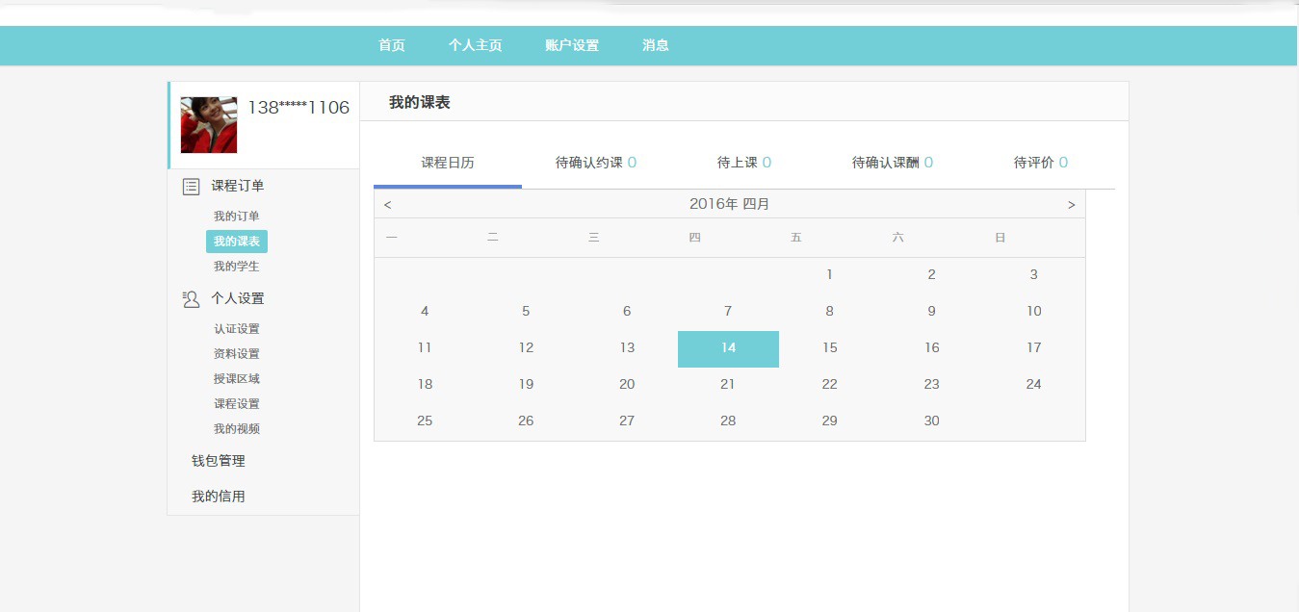Click the 课程订单 list icon in sidebar
This screenshot has height=612, width=1299.
[191, 187]
